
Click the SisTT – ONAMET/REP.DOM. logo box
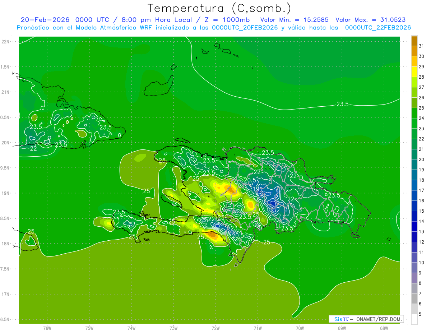[366, 319]
